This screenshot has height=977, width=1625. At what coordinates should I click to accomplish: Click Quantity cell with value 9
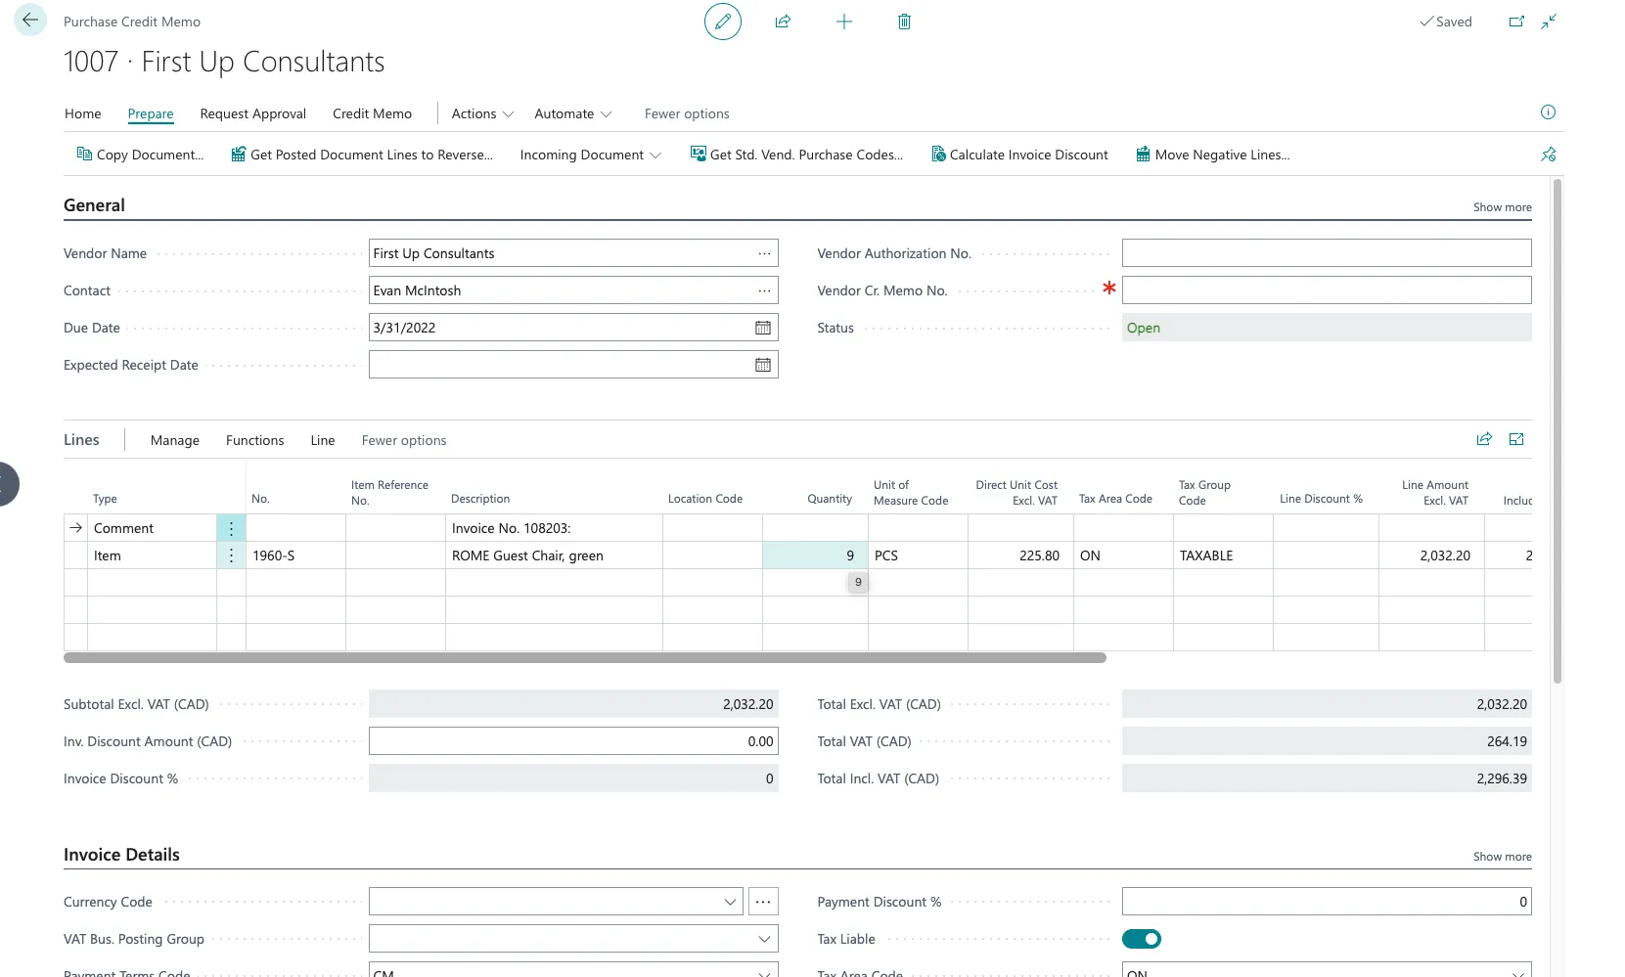pos(815,555)
